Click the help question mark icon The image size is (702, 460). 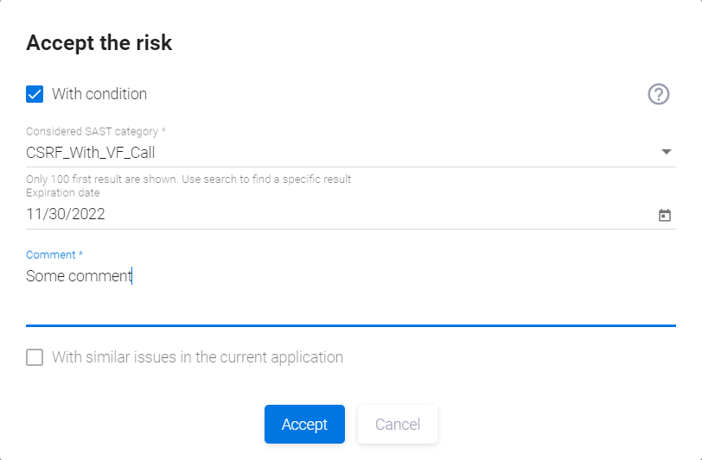[659, 94]
